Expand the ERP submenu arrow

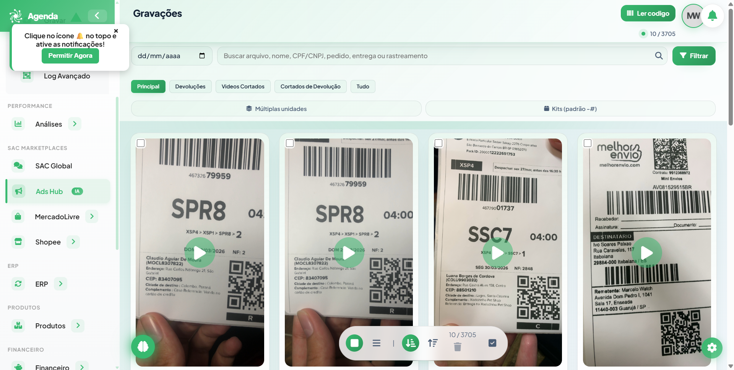coord(60,284)
